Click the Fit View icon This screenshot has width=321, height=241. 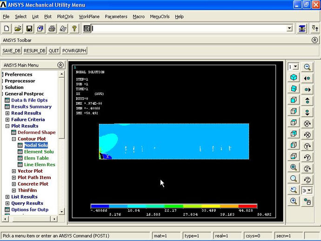pos(294,167)
